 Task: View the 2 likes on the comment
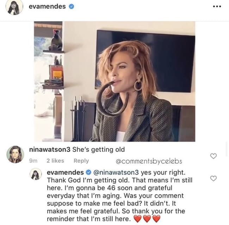(x=55, y=161)
